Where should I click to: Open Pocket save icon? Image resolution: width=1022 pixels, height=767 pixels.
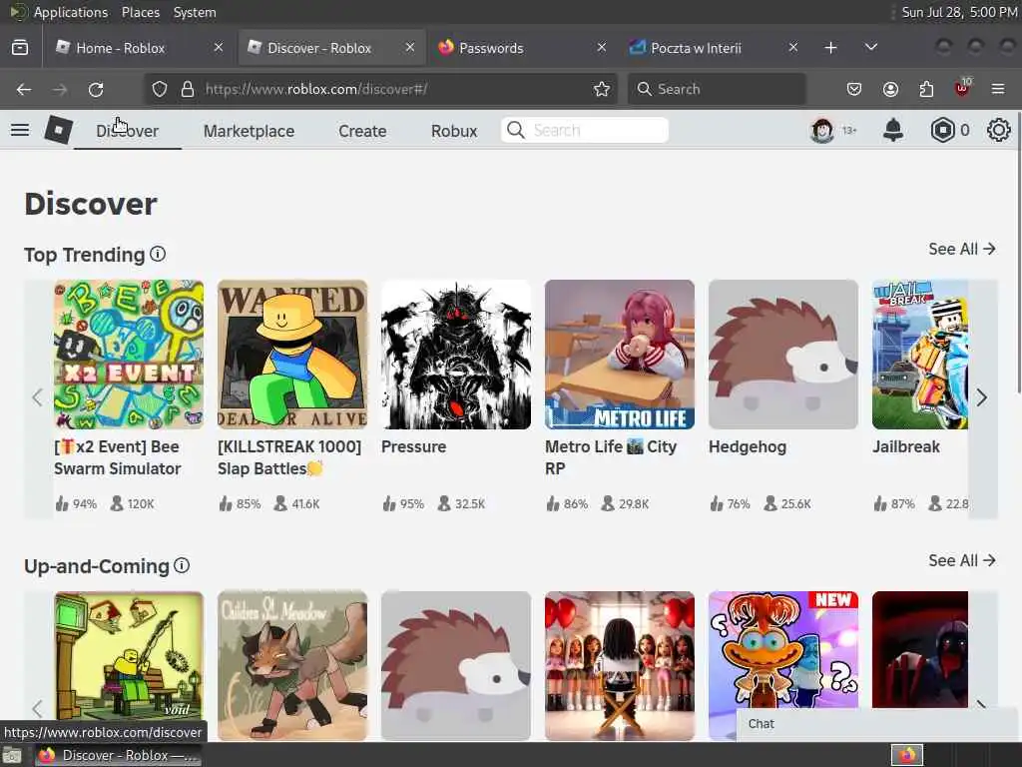pyautogui.click(x=854, y=89)
